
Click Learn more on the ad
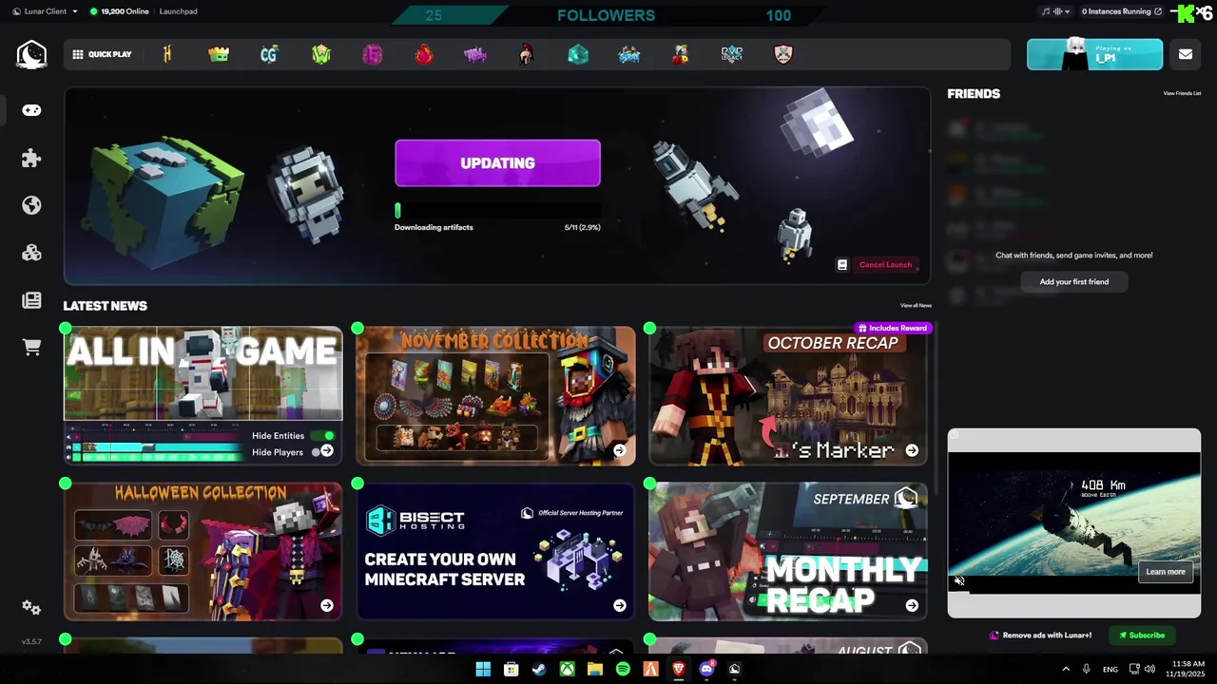[x=1166, y=572]
